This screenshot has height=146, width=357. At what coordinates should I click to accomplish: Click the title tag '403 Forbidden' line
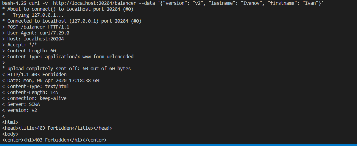click(x=57, y=128)
